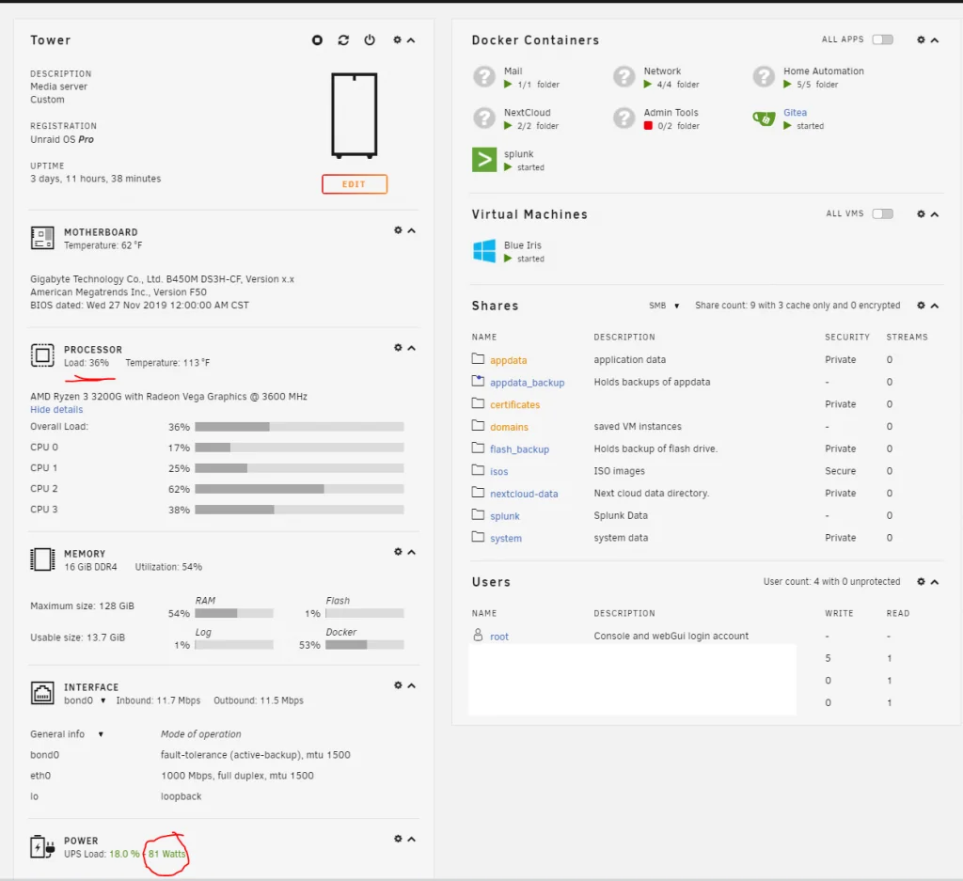
Task: Collapse the Power section
Action: 412,840
